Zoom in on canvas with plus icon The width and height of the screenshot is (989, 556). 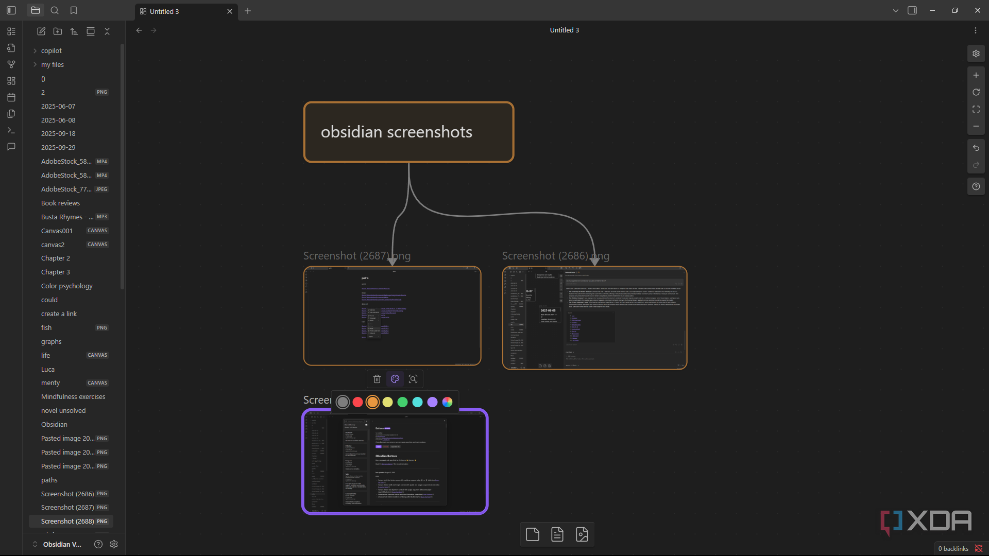pyautogui.click(x=976, y=75)
